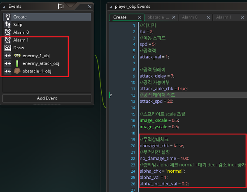Click code line 'attack_val = 1;'

(154, 57)
